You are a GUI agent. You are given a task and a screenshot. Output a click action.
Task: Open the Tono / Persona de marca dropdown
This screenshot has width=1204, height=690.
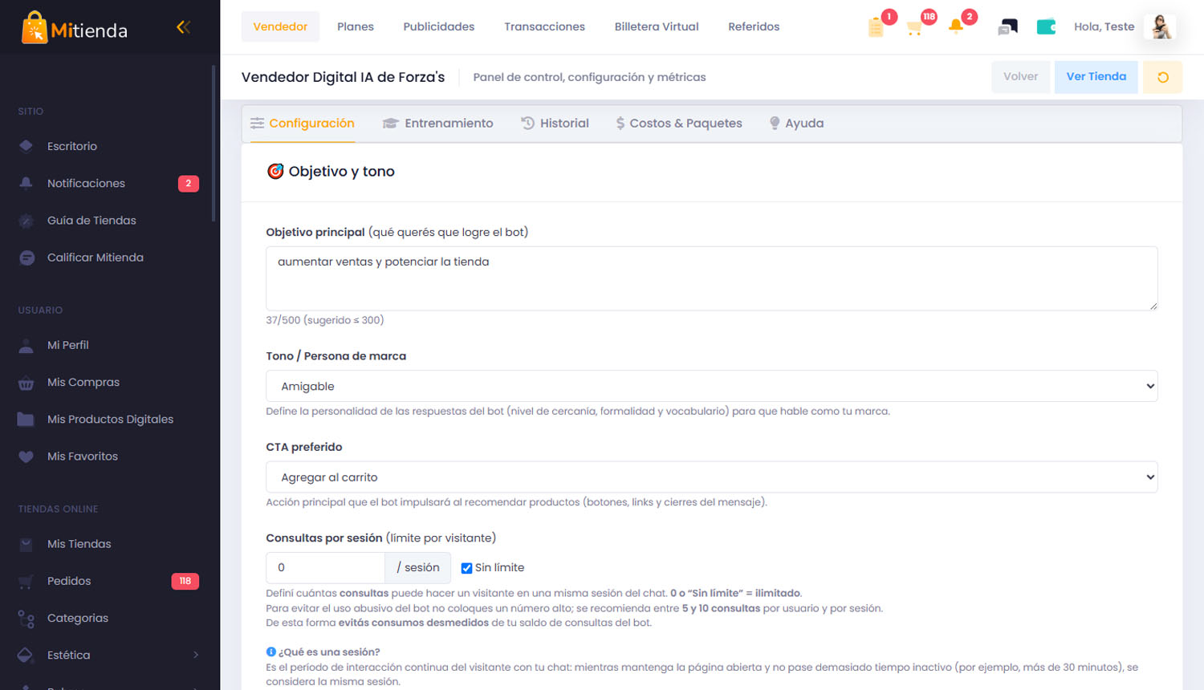coord(711,386)
